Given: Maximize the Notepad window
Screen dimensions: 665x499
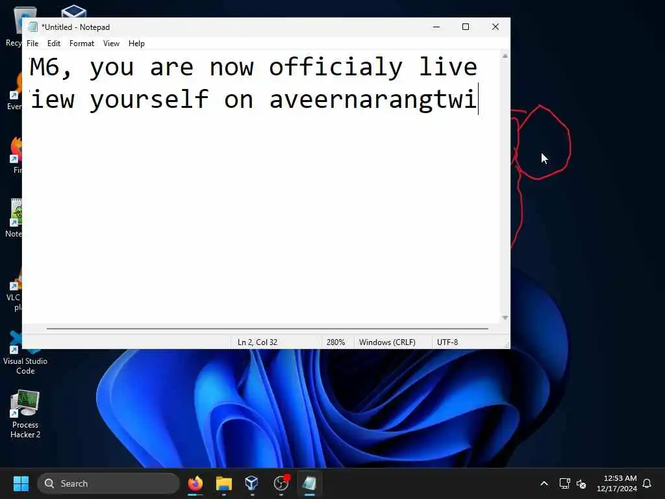Looking at the screenshot, I should (466, 27).
